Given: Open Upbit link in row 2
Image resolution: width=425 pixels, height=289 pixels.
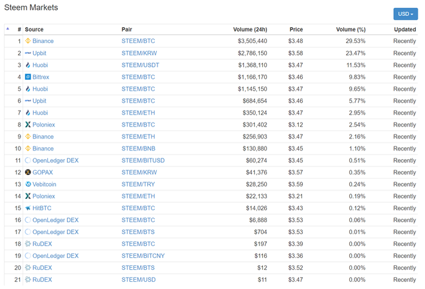Looking at the screenshot, I should click(39, 53).
